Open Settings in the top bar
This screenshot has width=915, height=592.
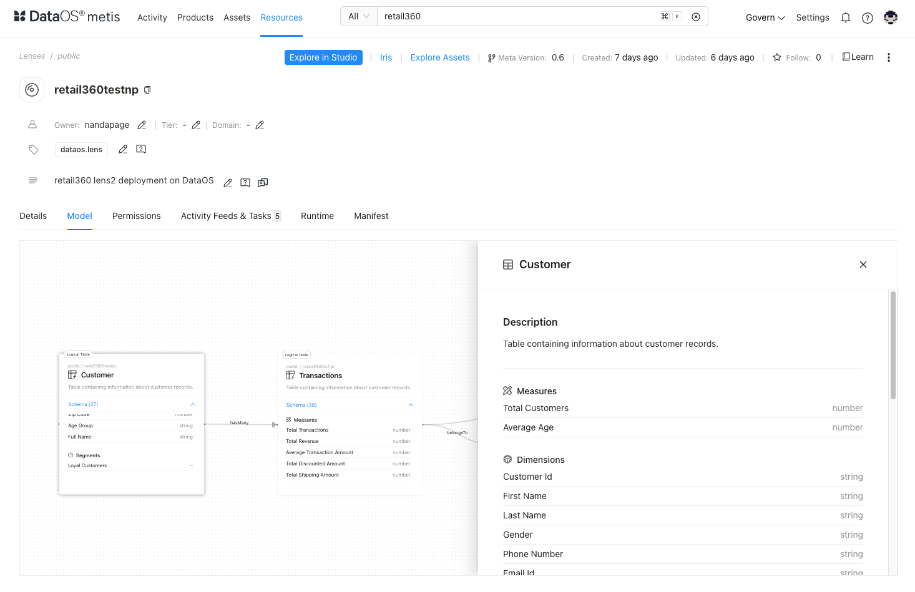point(813,17)
